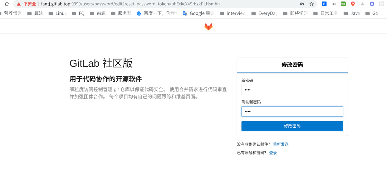Open the Linux bookmark folder
The height and width of the screenshot is (184, 387).
point(57,13)
